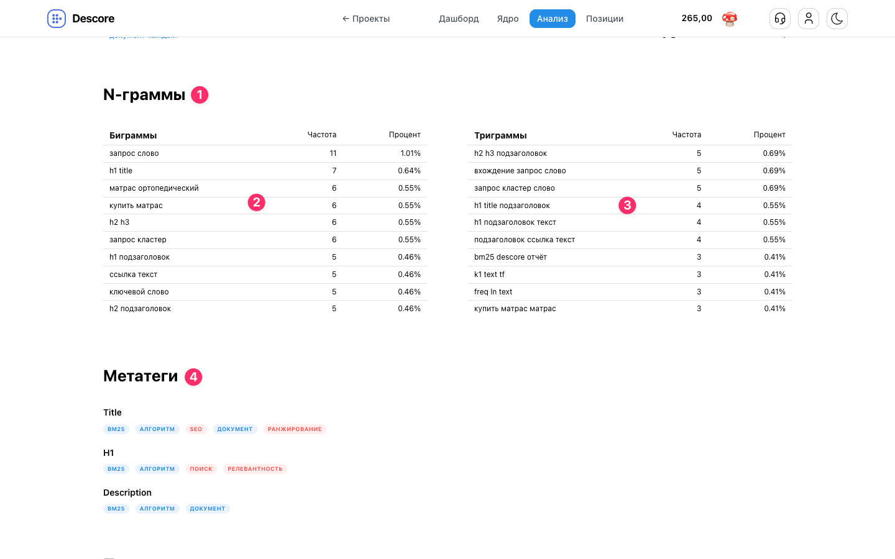895x559 pixels.
Task: Select the trigram row 'freq ln text'
Action: click(x=630, y=292)
